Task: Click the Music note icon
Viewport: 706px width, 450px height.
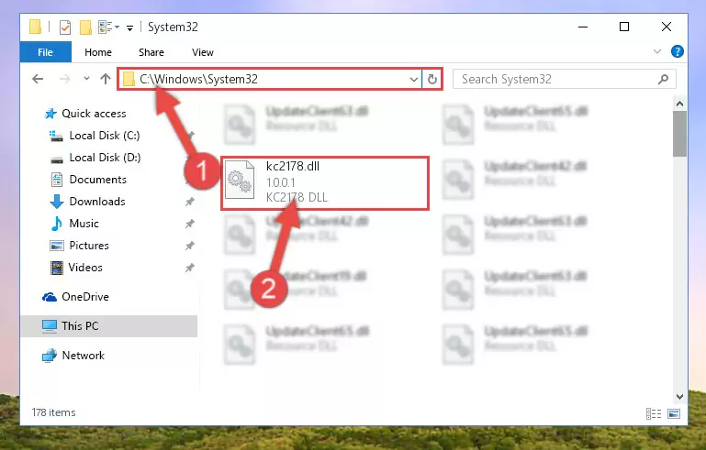Action: tap(57, 224)
